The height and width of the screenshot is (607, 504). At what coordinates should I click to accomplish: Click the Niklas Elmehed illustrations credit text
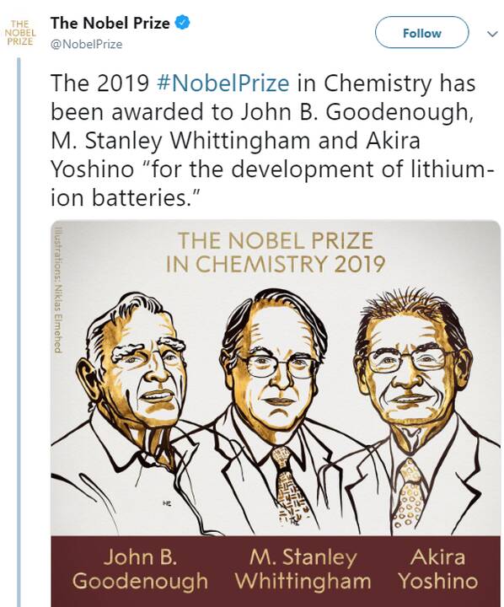[x=58, y=289]
